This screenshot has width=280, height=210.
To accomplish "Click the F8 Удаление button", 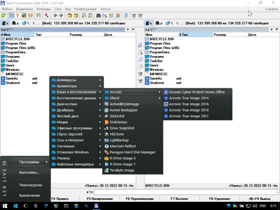I will (219, 199).
